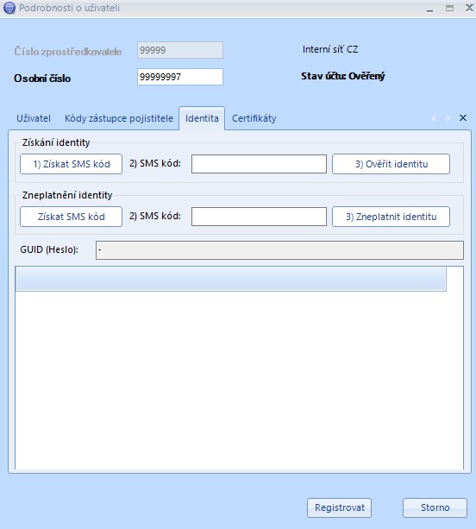Viewport: 476px width, 529px height.
Task: Select the Identita tab
Action: (202, 118)
